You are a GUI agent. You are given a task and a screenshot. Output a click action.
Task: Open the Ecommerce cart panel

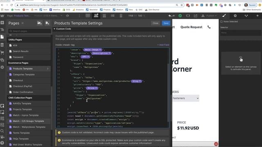tap(2, 53)
